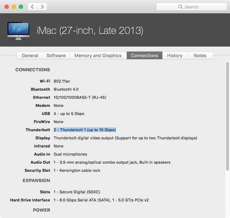Screen dimensions: 230x218
Task: Click the Audio Out field label
Action: pos(40,162)
